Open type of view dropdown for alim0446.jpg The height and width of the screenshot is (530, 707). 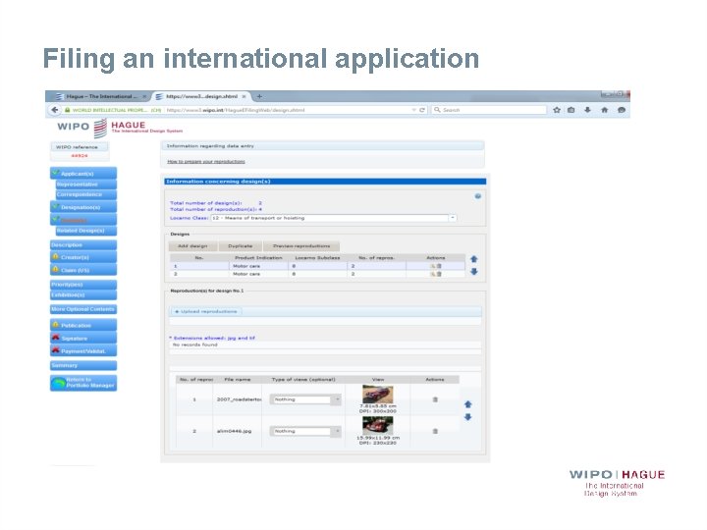337,431
